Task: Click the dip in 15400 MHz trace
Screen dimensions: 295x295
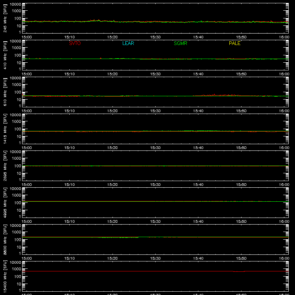Action: [x=239, y=271]
